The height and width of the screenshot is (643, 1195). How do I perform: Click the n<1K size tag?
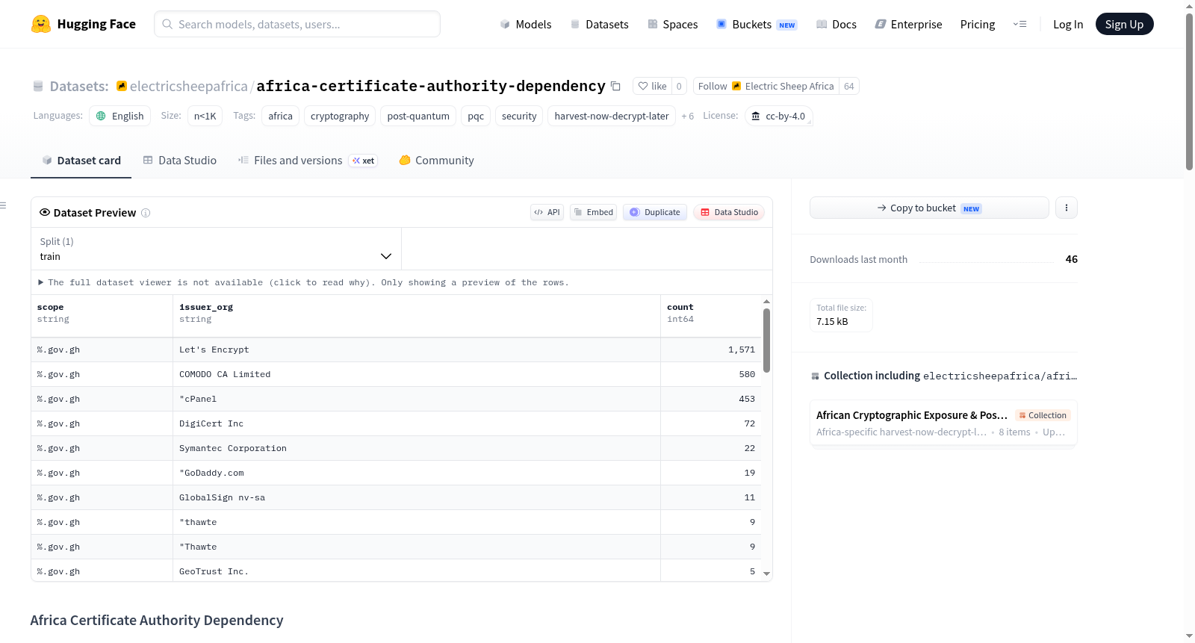[205, 116]
